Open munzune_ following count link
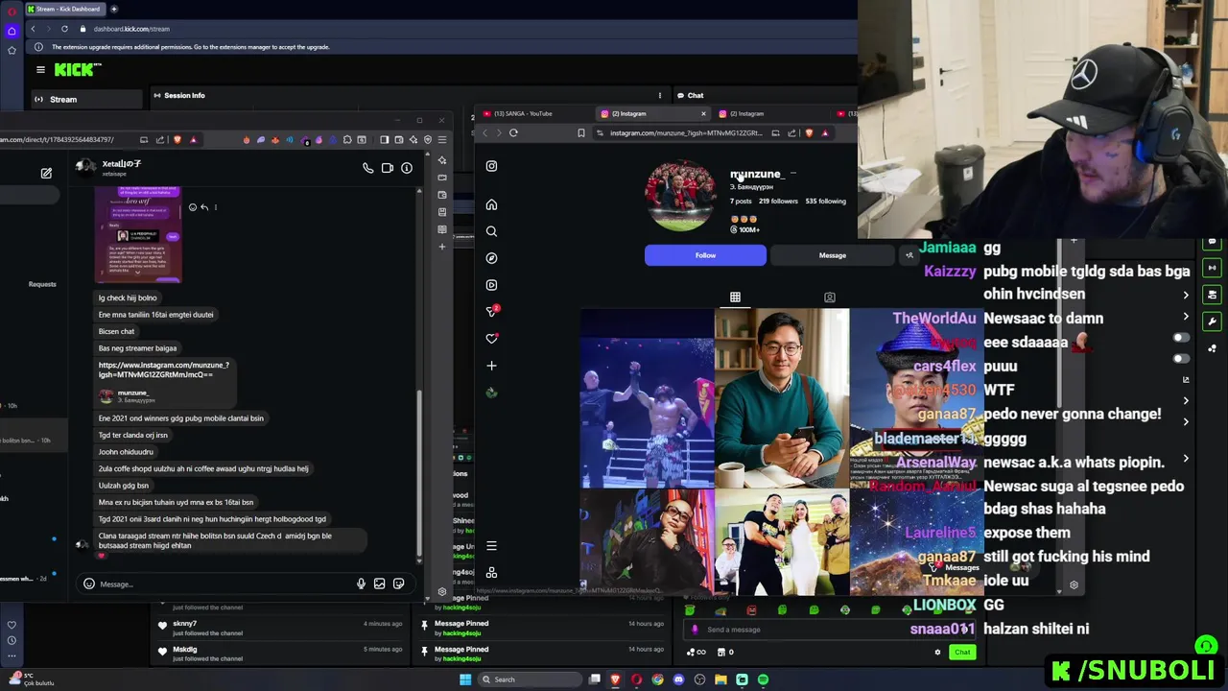 826,202
